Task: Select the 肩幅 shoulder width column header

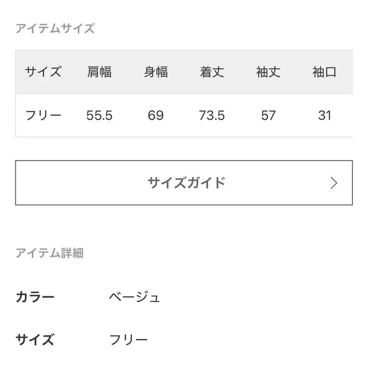Action: click(99, 72)
